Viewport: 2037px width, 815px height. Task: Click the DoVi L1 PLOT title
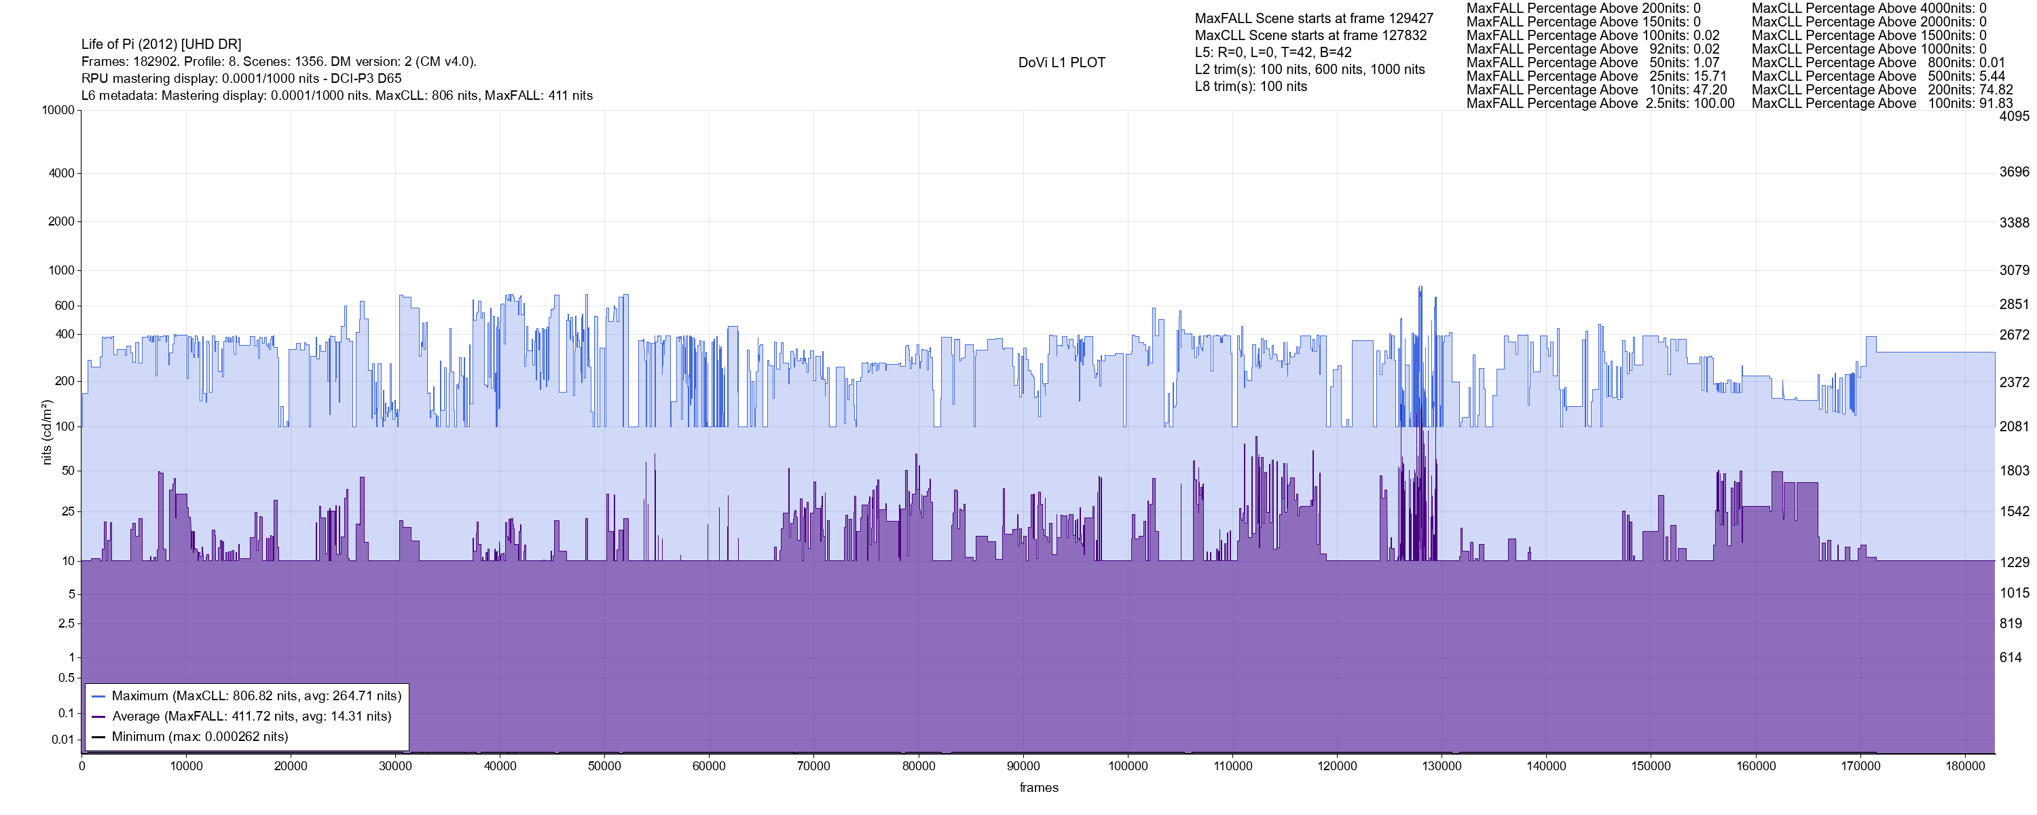[1061, 62]
